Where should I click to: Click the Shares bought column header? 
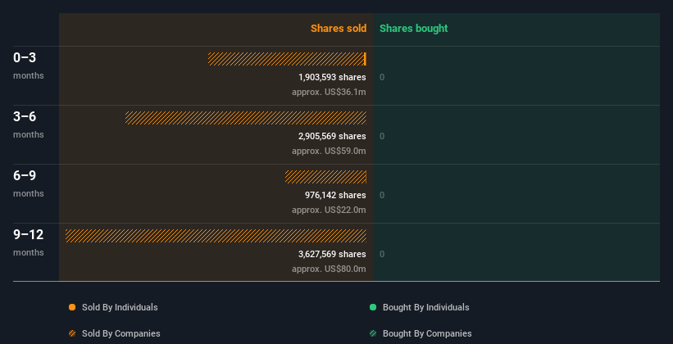coord(413,29)
